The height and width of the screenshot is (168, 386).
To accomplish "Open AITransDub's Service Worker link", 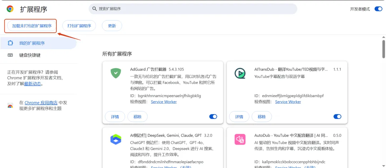I will [x=288, y=101].
